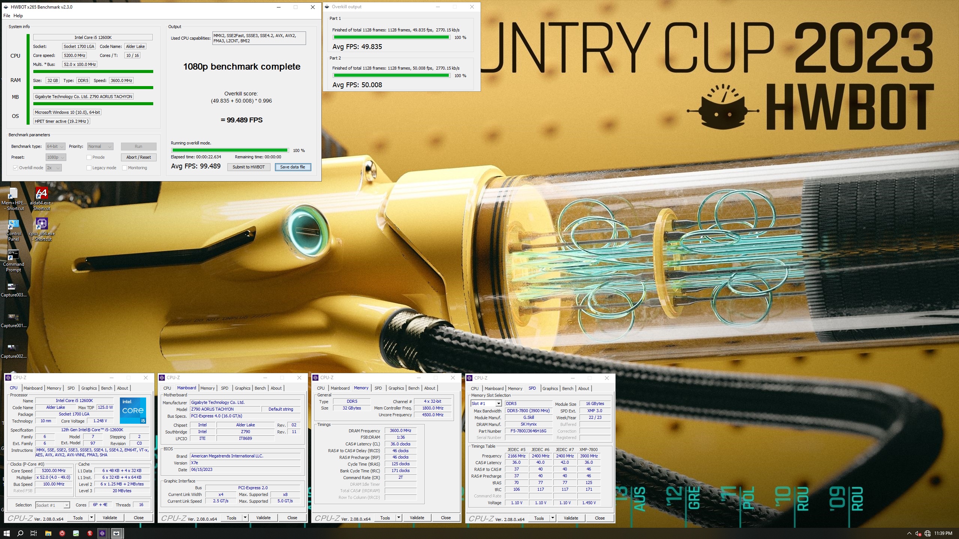Image resolution: width=959 pixels, height=539 pixels.
Task: Click the Intel Core i5 logo in CPU-Z
Action: click(133, 410)
